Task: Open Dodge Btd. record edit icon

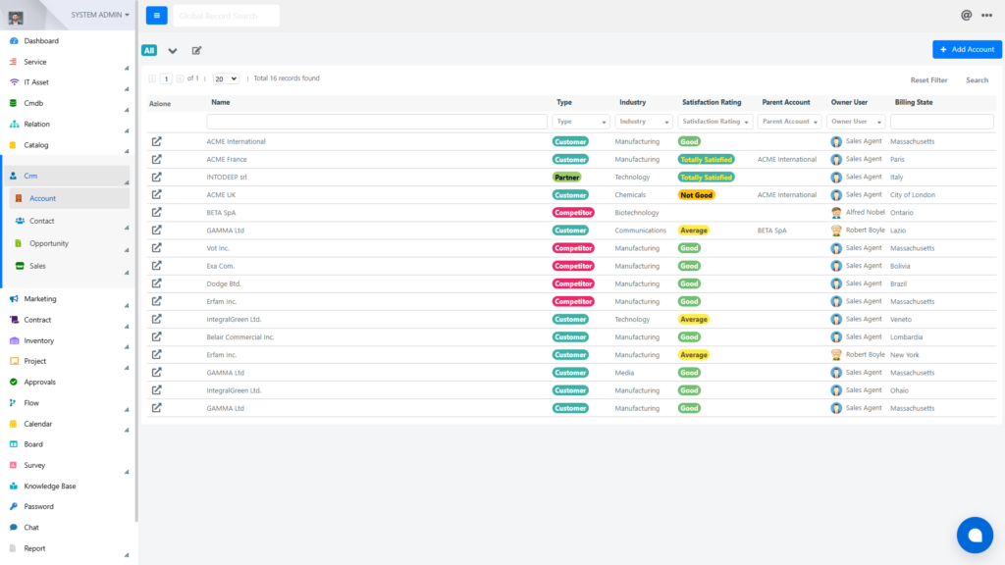Action: point(156,283)
